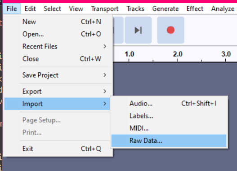The width and height of the screenshot is (237, 171).
Task: Open the Effect menu
Action: [x=195, y=9]
